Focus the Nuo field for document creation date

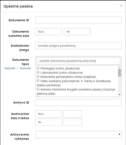49,32
